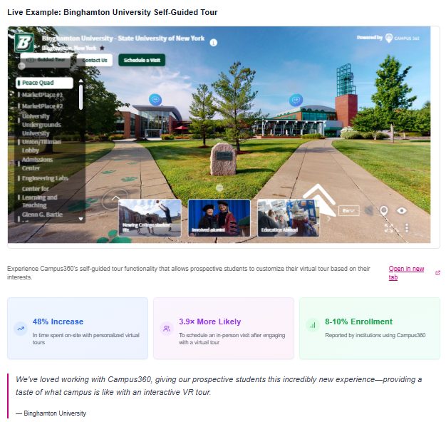446x422 pixels.
Task: Open the map pin location icon
Action: click(x=384, y=211)
